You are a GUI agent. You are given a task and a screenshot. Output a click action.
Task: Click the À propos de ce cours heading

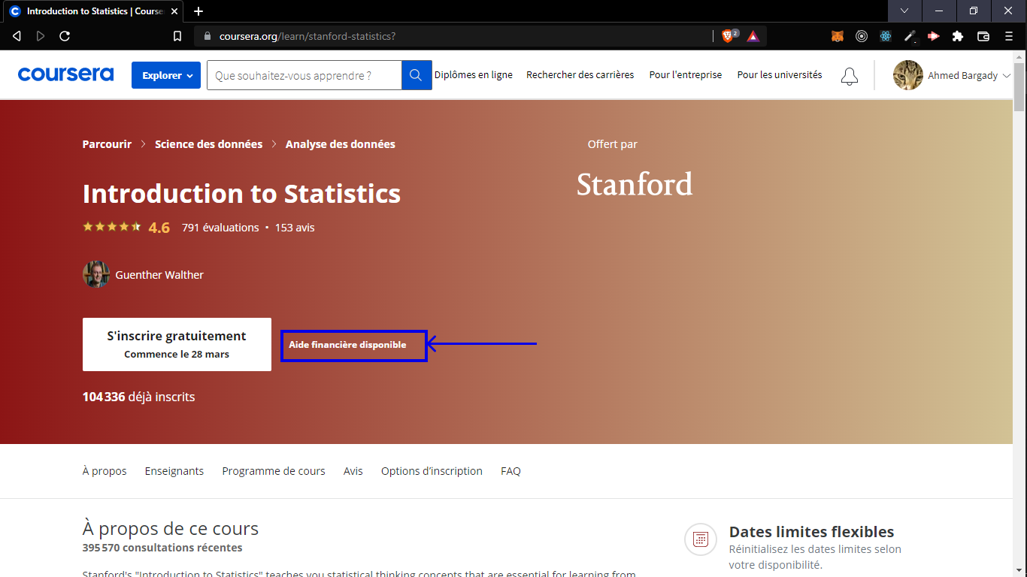tap(171, 528)
